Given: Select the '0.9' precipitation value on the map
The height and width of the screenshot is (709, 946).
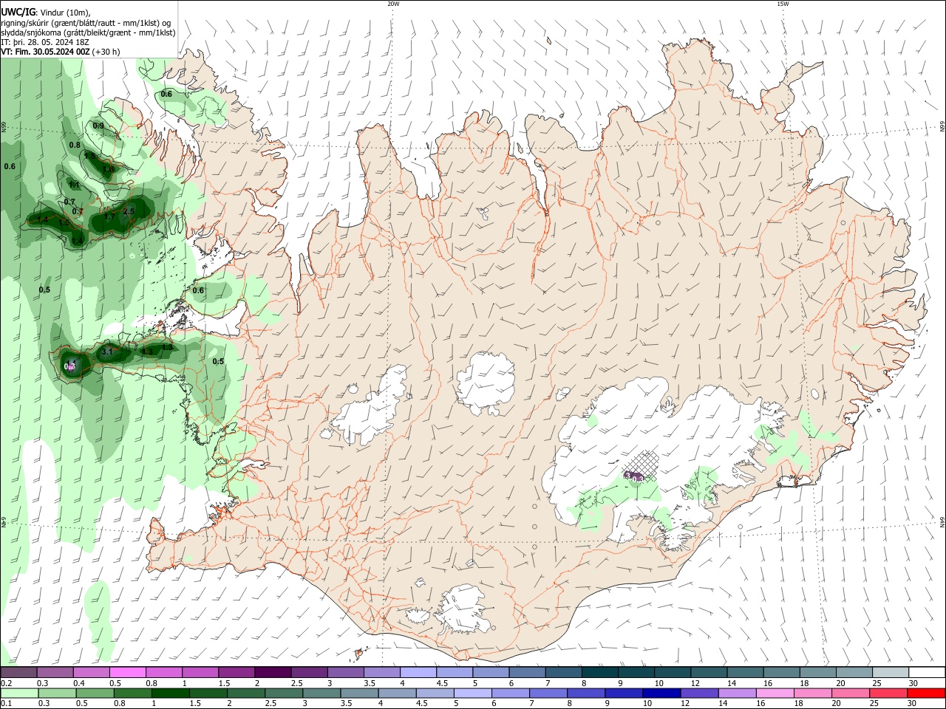Looking at the screenshot, I should pos(98,126).
